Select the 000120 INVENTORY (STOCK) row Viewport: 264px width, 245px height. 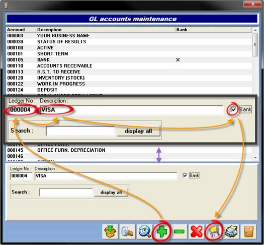pos(129,78)
